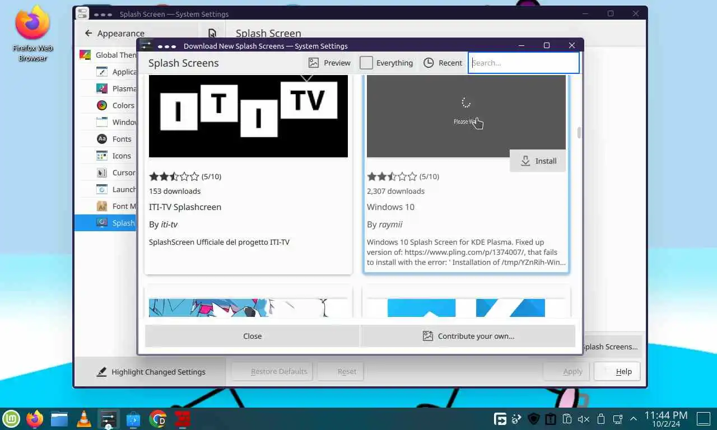The image size is (717, 430).
Task: Launch VLC media player from taskbar
Action: click(x=83, y=419)
